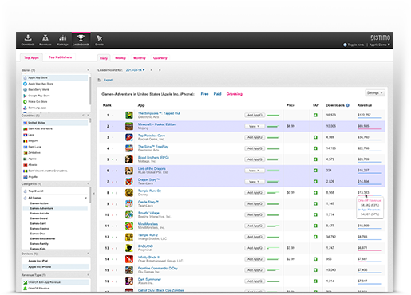The width and height of the screenshot is (411, 295).
Task: Open the Settings dropdown
Action: pos(375,93)
